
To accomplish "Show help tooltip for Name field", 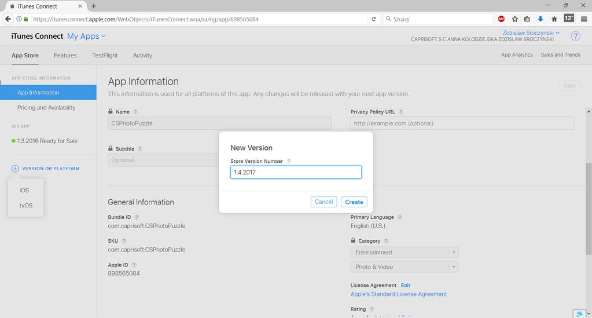I will coord(135,112).
